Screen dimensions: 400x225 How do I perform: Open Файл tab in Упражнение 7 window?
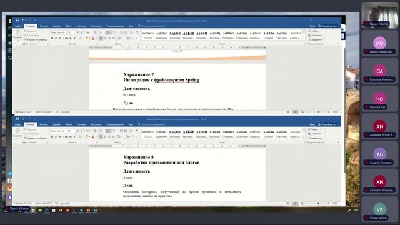(18, 26)
